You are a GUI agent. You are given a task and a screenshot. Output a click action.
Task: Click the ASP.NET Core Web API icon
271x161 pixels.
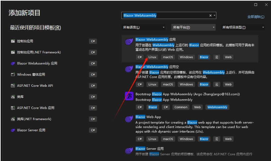[x=13, y=85]
